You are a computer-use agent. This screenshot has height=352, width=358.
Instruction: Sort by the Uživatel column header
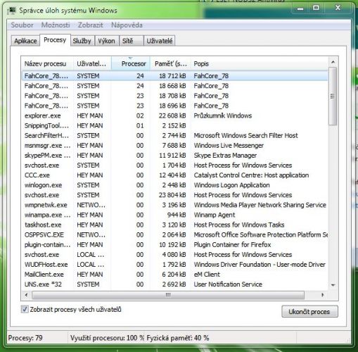click(x=91, y=63)
